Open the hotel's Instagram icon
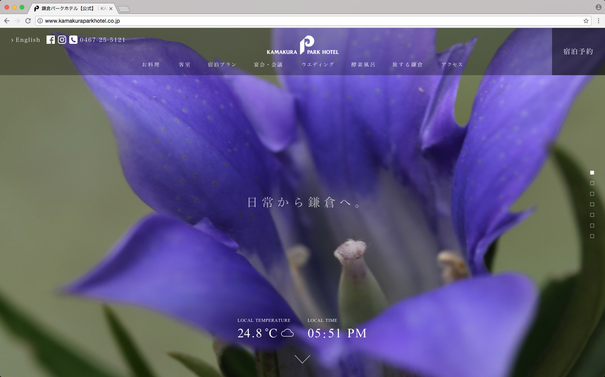The width and height of the screenshot is (605, 377). [62, 40]
